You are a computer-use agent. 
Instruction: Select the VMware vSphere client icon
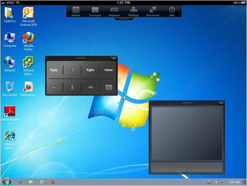point(28,65)
